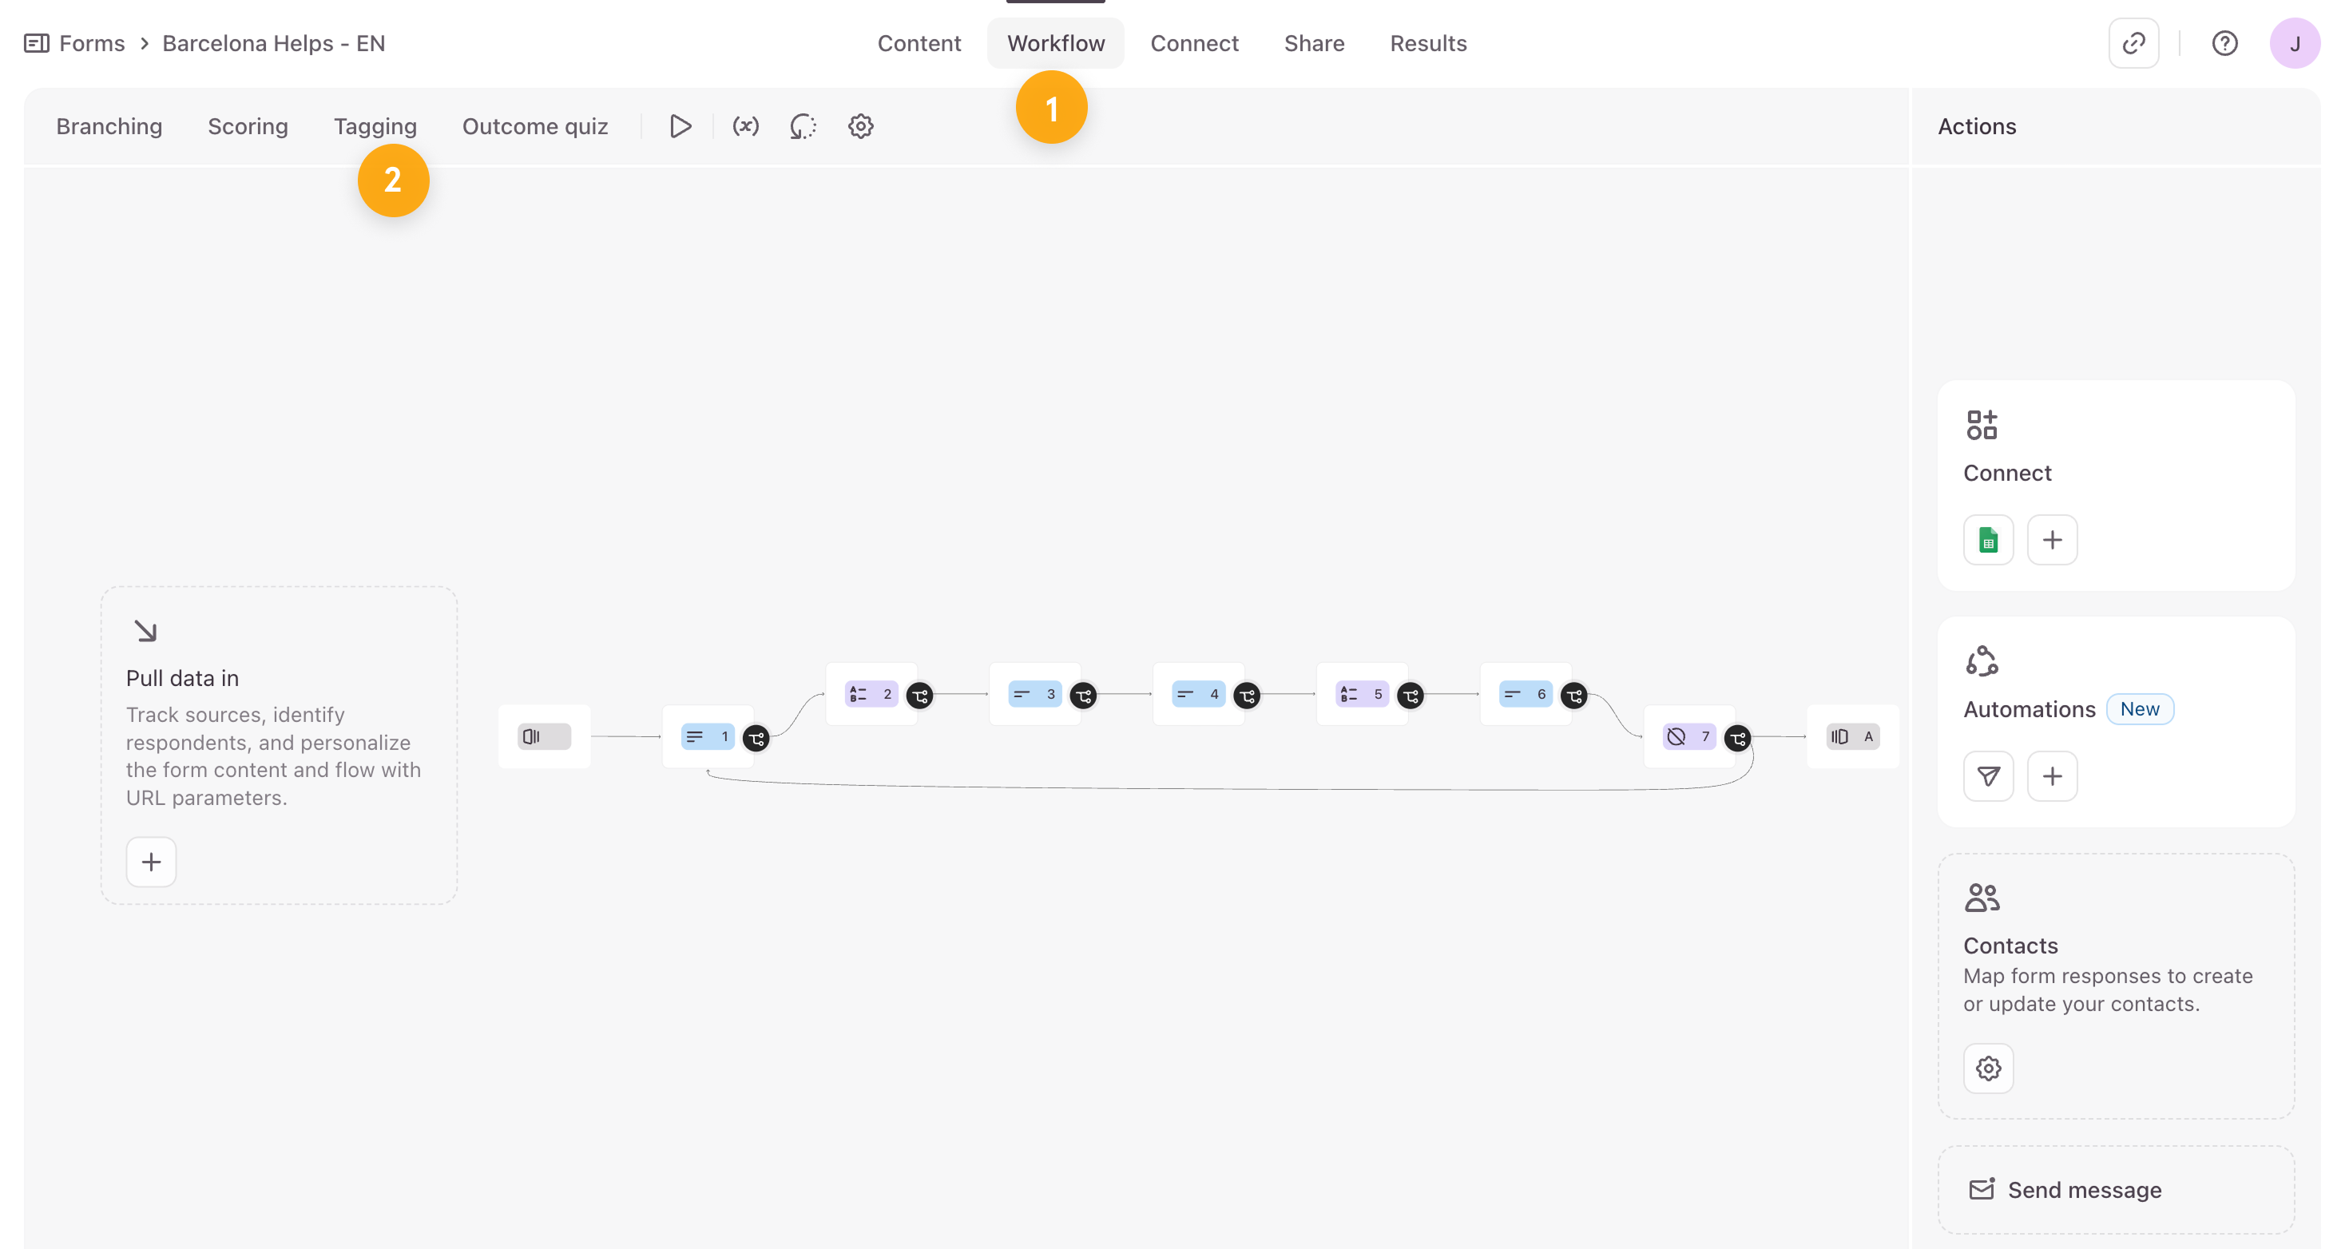Open the existing automation send icon
2345x1249 pixels.
[x=1988, y=775]
